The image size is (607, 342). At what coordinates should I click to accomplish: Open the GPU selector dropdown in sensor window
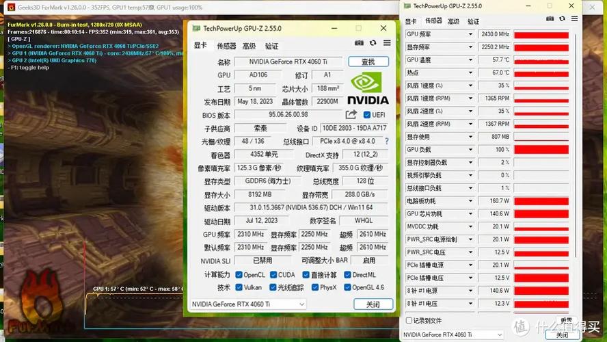point(452,334)
